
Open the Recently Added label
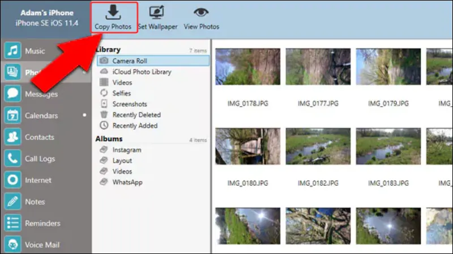(135, 125)
